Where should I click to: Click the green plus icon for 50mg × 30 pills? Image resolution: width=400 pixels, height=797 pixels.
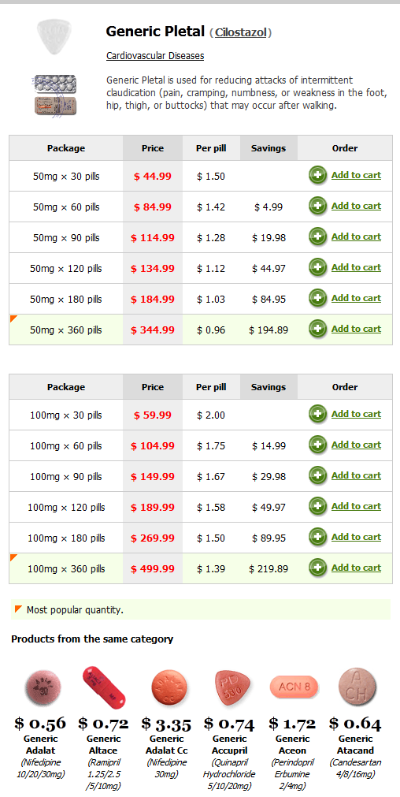(x=318, y=175)
